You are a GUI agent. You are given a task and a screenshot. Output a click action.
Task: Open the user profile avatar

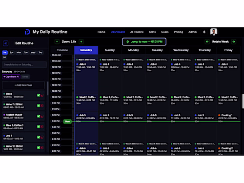214,32
